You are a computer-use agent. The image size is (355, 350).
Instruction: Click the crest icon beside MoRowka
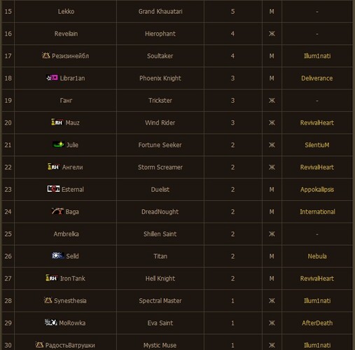(x=51, y=322)
